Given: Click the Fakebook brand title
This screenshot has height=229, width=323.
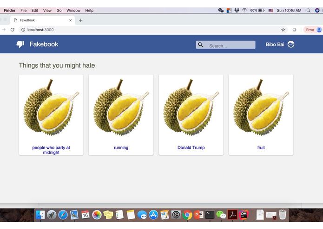Looking at the screenshot, I should [44, 44].
